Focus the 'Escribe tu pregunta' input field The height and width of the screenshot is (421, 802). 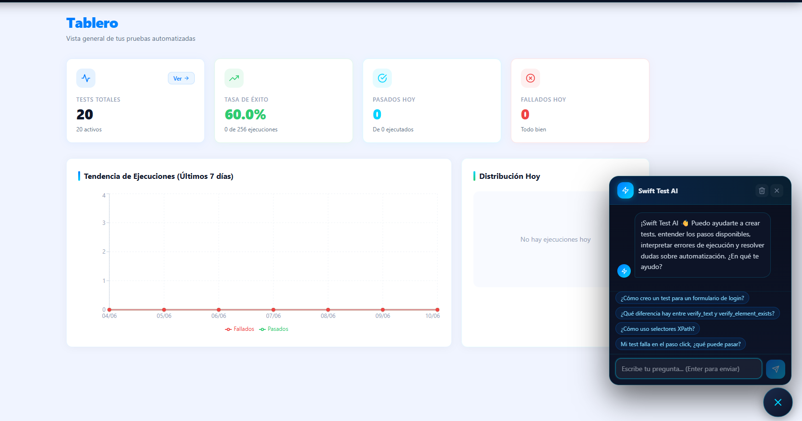pos(689,369)
